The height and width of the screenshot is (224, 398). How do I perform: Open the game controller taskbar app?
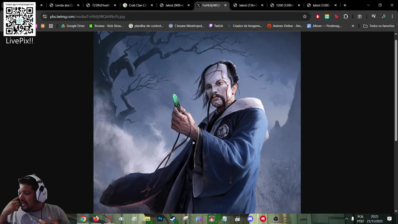click(199, 219)
